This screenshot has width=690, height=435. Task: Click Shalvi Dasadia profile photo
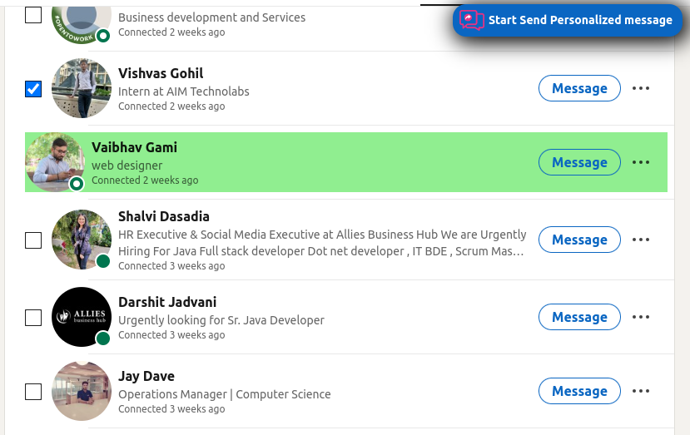(81, 240)
